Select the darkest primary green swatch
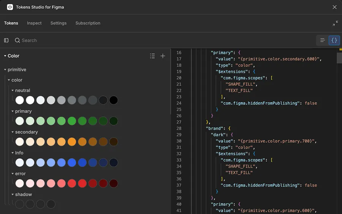 pos(113,121)
